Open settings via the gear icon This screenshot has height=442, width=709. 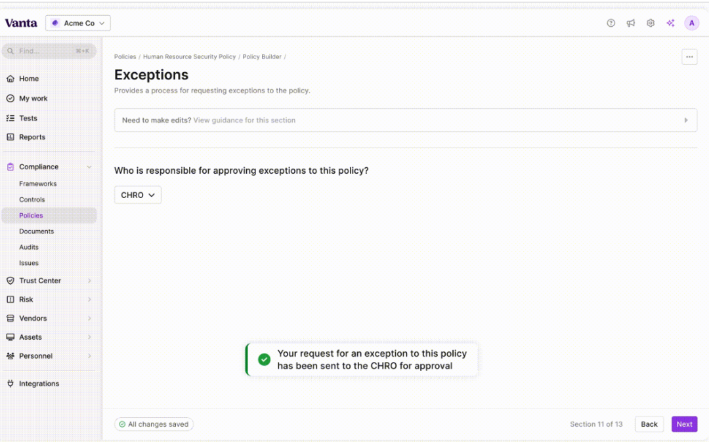click(651, 23)
